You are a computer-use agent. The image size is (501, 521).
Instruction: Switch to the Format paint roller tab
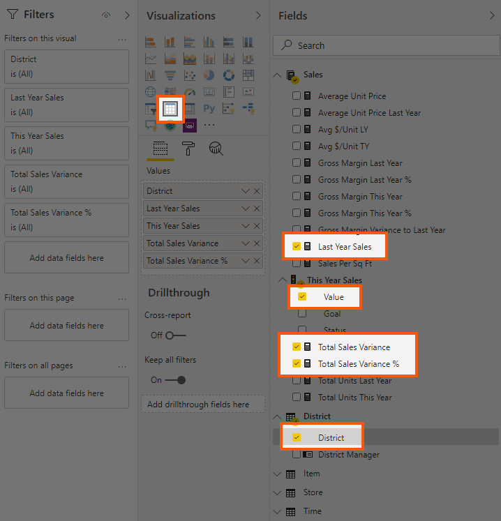[188, 149]
